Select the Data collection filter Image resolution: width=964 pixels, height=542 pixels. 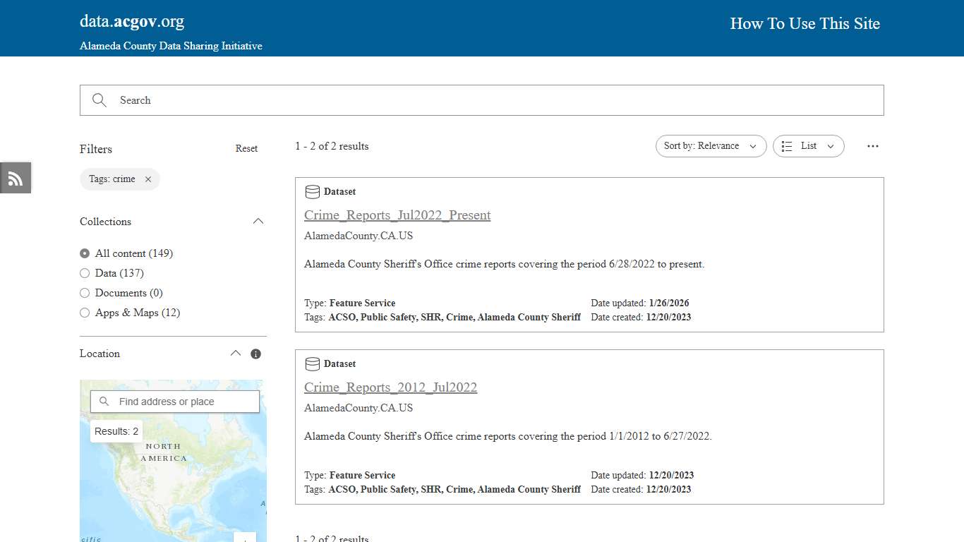(x=85, y=273)
